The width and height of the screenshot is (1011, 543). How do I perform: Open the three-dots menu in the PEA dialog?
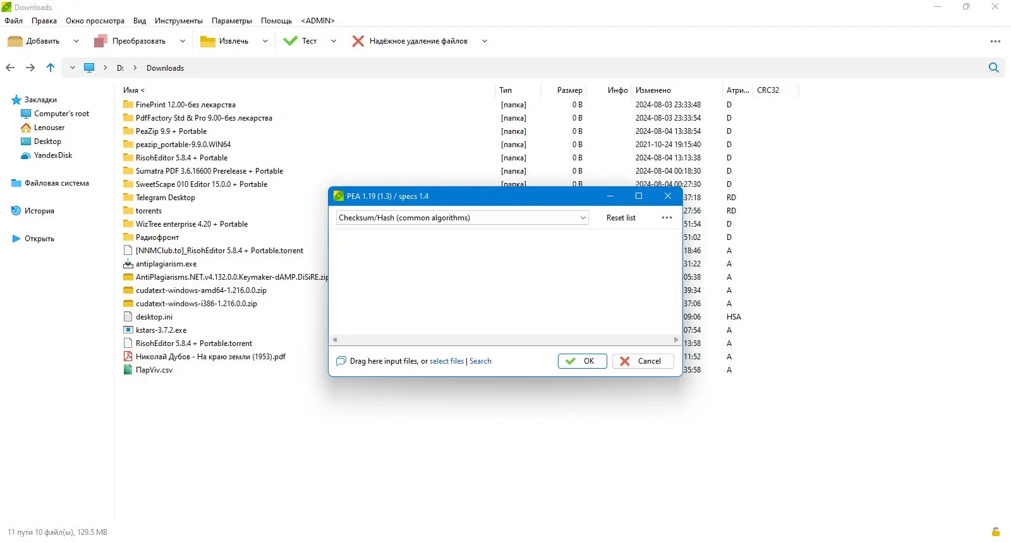(x=667, y=218)
